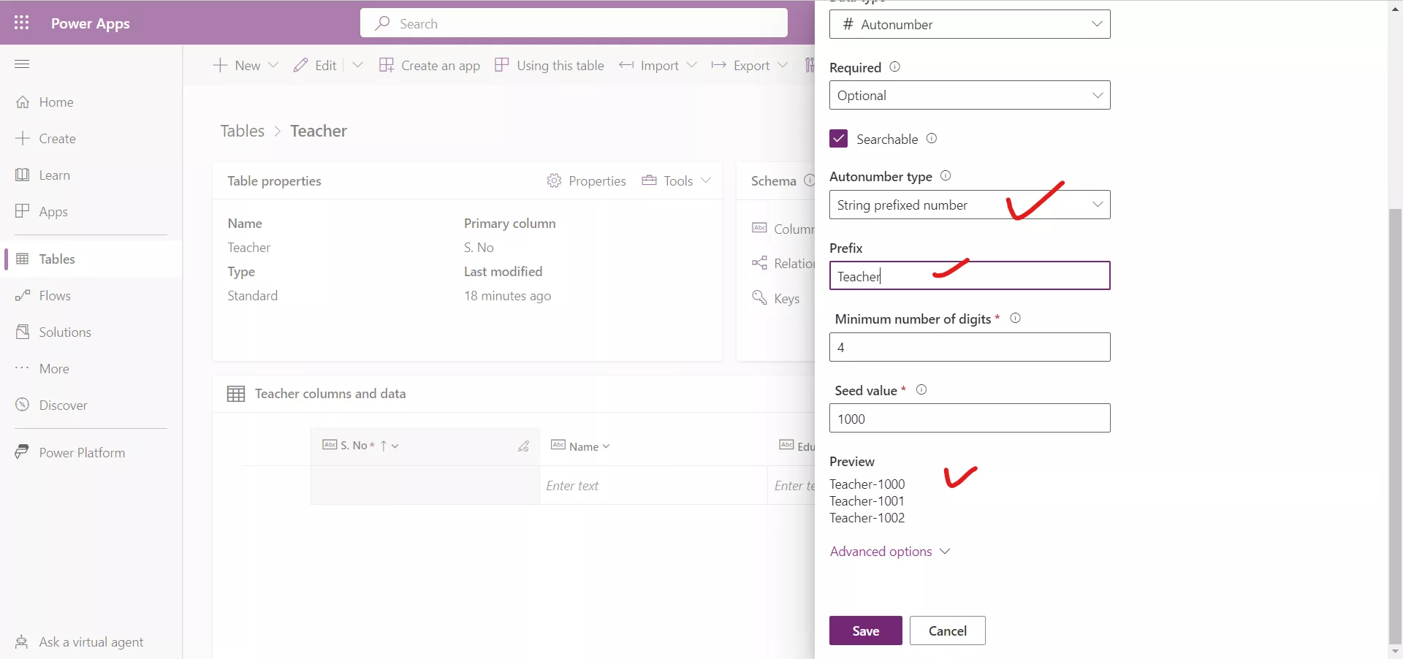Click the Minimum number of digits field
The width and height of the screenshot is (1403, 659).
tap(970, 347)
